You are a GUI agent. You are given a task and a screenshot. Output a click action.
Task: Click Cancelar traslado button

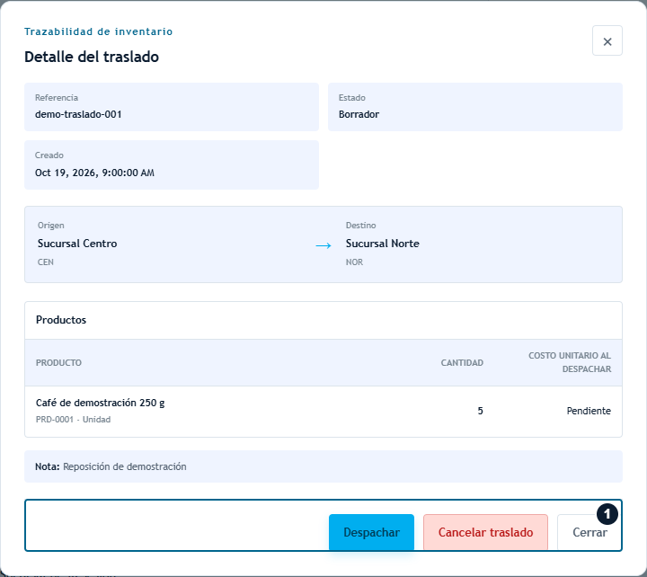tap(485, 532)
